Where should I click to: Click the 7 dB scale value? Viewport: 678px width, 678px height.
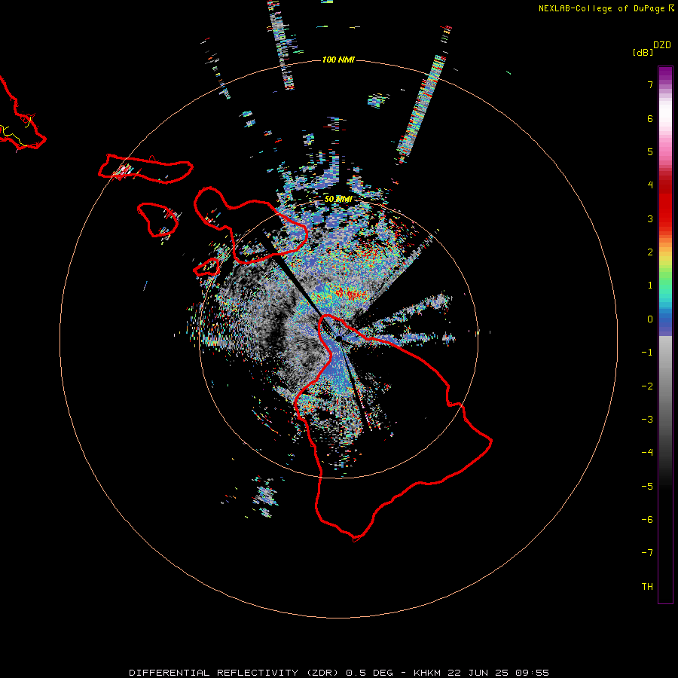[650, 85]
